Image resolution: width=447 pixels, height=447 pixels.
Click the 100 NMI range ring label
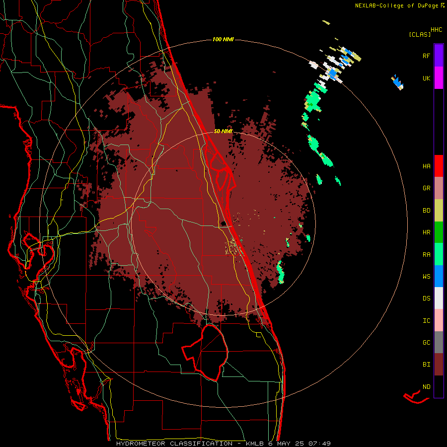point(223,39)
